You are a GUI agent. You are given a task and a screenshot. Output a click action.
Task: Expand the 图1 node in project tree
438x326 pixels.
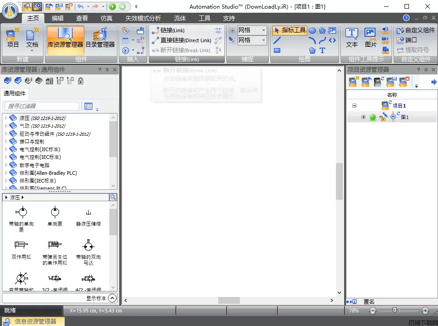(363, 117)
